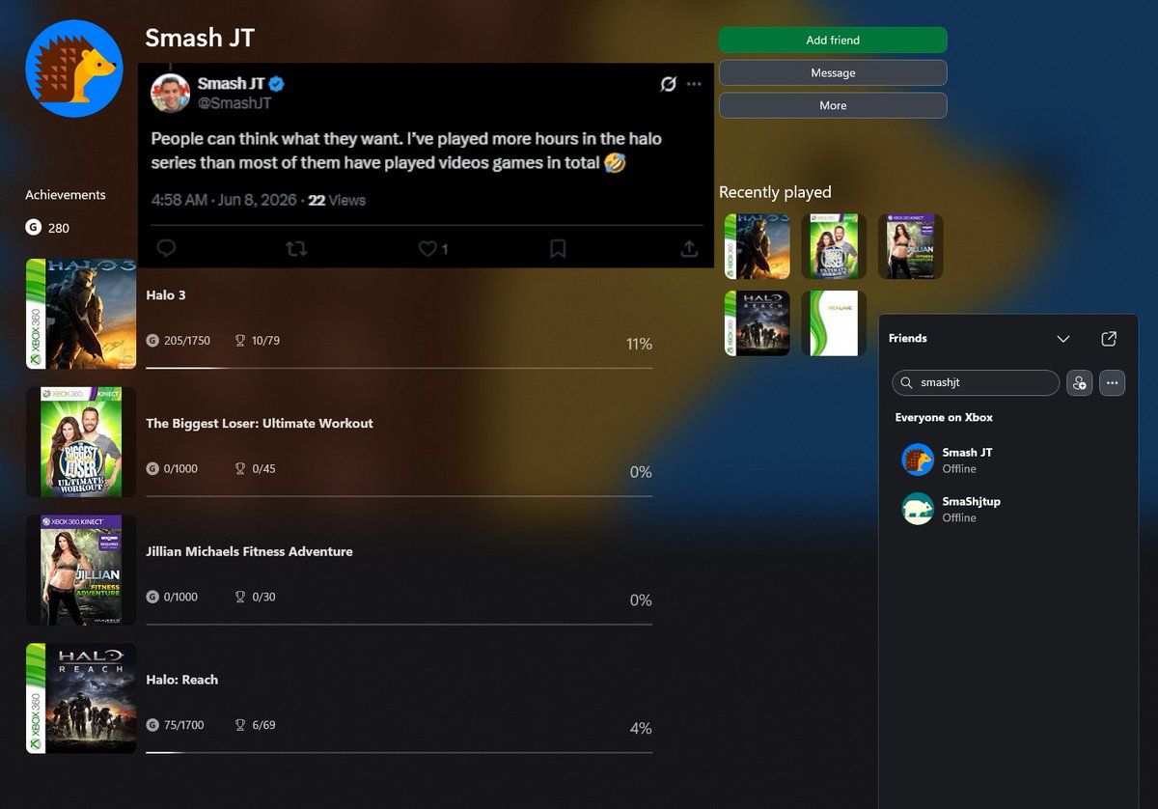The image size is (1158, 809).
Task: Click the Achievements heading
Action: point(66,195)
